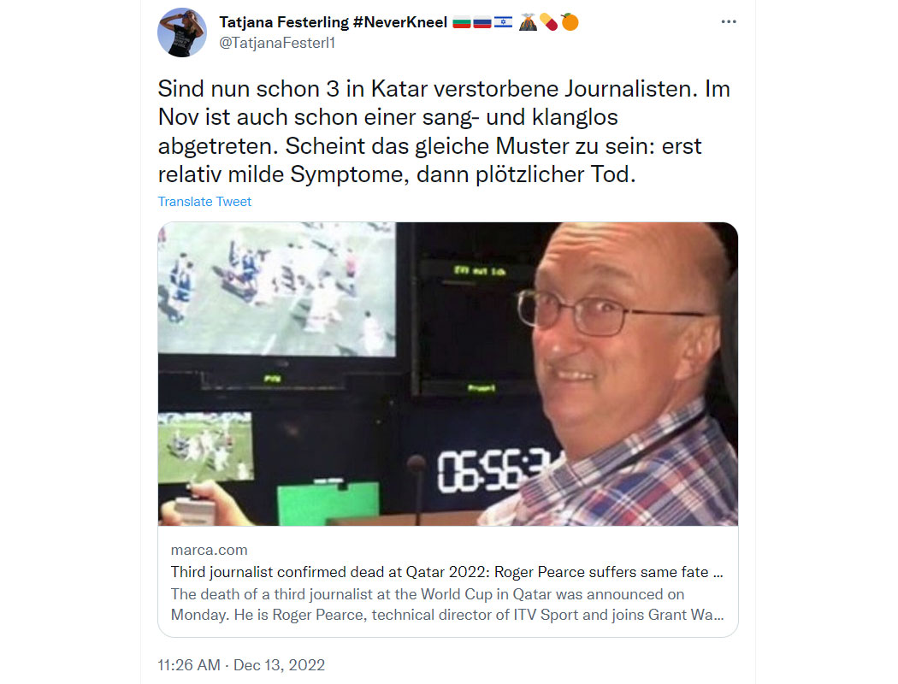Image resolution: width=898 pixels, height=684 pixels.
Task: Click the tweet text starting 'Sind nun schon'
Action: 444,132
